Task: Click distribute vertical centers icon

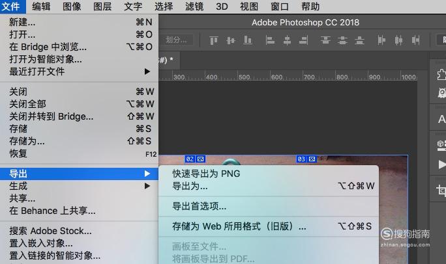Action: tap(342, 40)
